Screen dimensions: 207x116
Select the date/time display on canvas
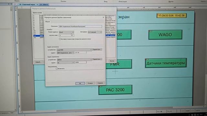(x=172, y=15)
